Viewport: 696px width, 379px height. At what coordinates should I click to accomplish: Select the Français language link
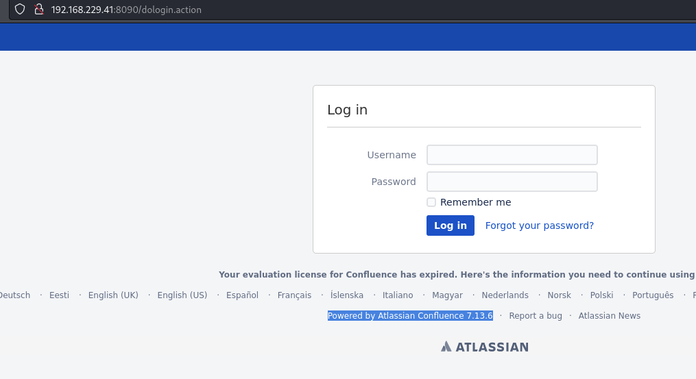coord(294,295)
